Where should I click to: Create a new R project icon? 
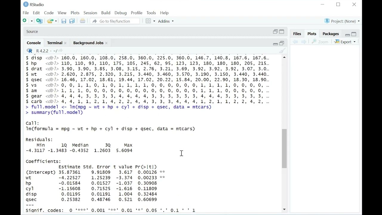[39, 21]
